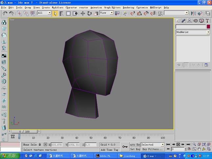
Task: Toggle Absolute/Offset transform type-in mode
Action: point(45,145)
